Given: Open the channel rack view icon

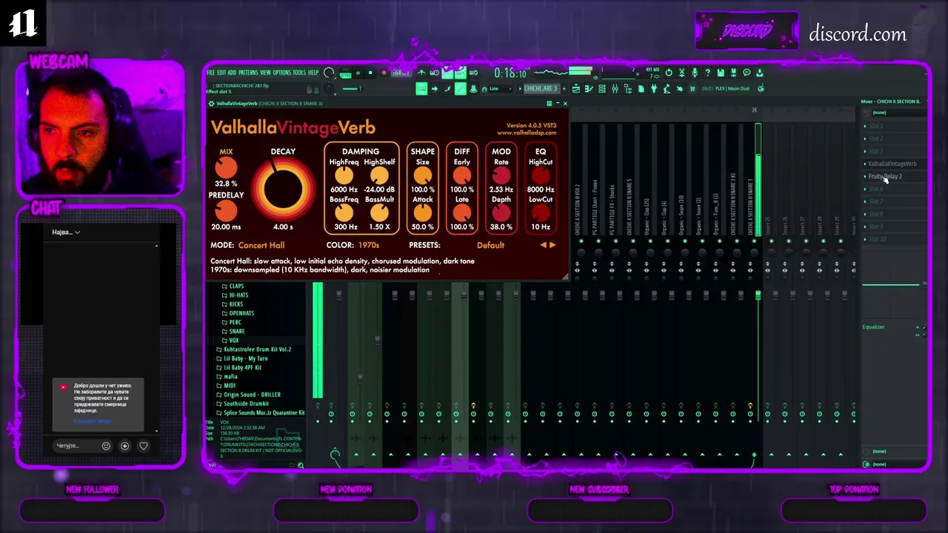Looking at the screenshot, I should [602, 89].
